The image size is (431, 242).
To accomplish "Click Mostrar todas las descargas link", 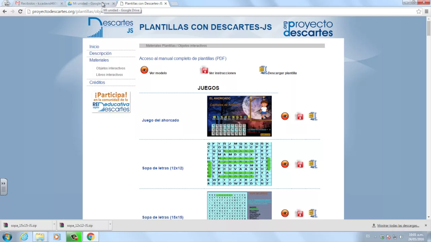I will (398, 226).
